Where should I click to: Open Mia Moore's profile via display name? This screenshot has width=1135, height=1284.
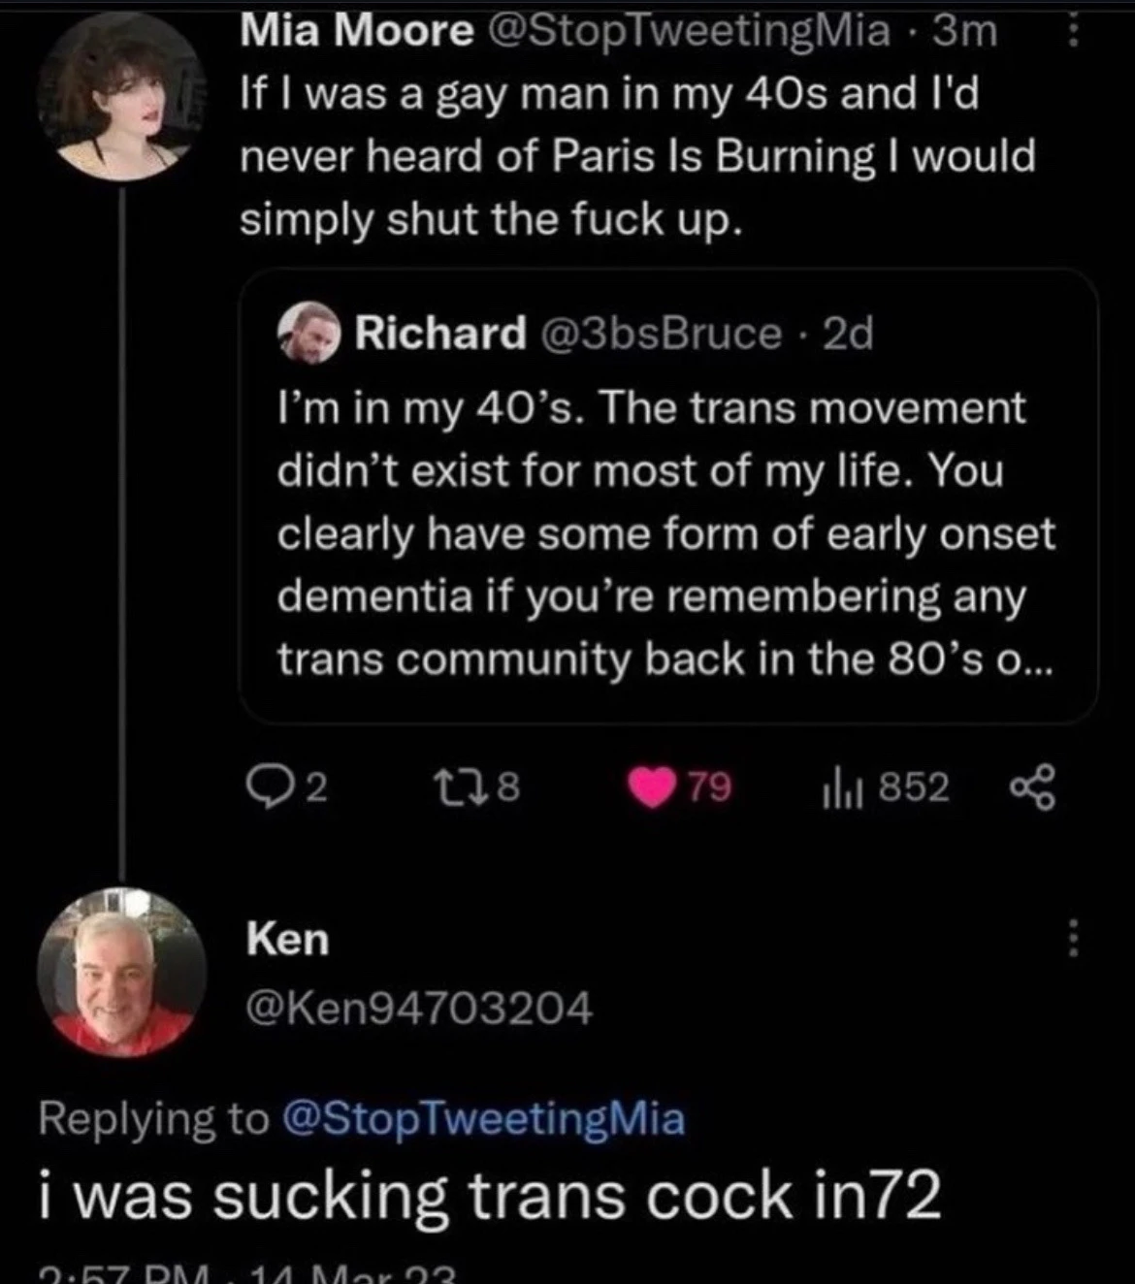click(x=356, y=31)
